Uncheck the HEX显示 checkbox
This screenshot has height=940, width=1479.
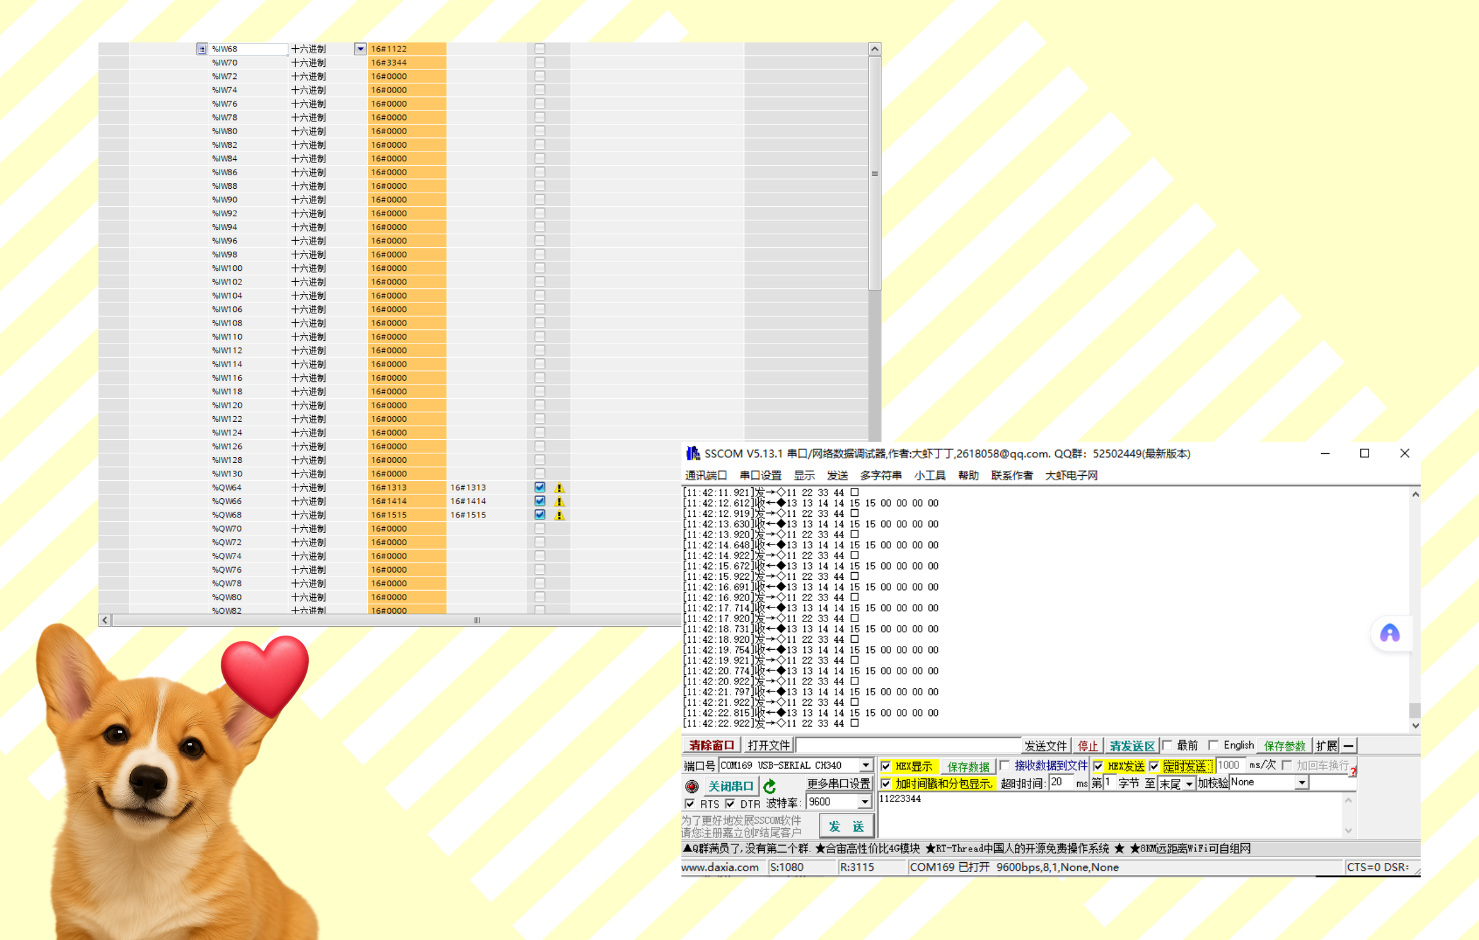coord(886,766)
